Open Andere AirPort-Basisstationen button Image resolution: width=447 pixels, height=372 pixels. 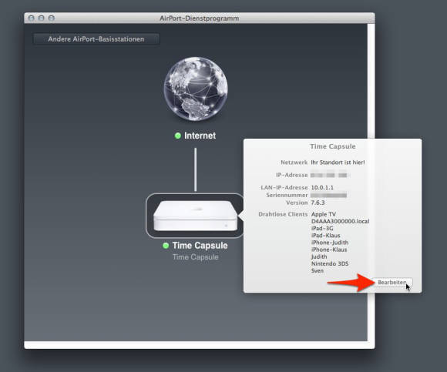click(96, 39)
